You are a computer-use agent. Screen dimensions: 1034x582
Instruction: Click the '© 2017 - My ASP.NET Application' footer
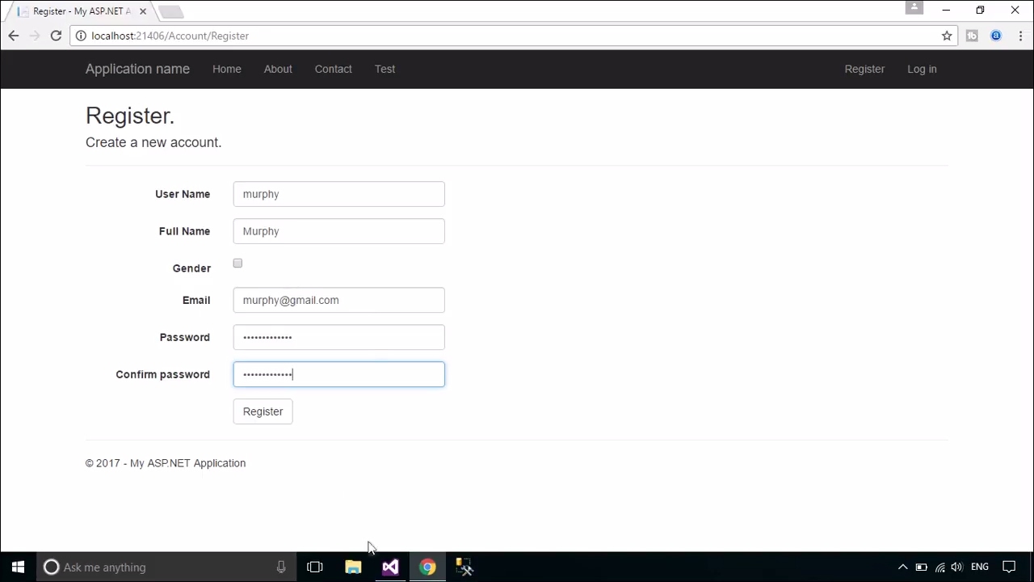point(166,463)
